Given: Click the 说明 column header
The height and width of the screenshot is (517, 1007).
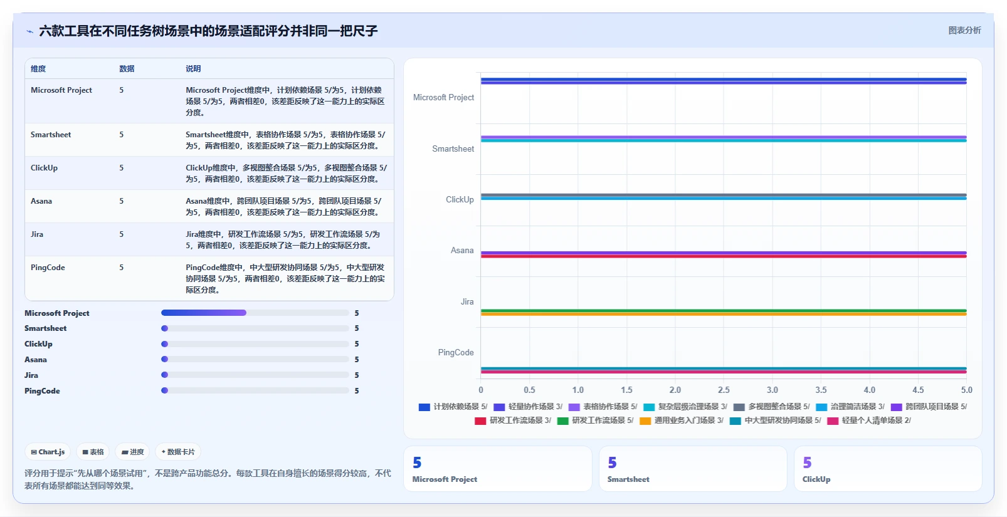Looking at the screenshot, I should [x=193, y=69].
